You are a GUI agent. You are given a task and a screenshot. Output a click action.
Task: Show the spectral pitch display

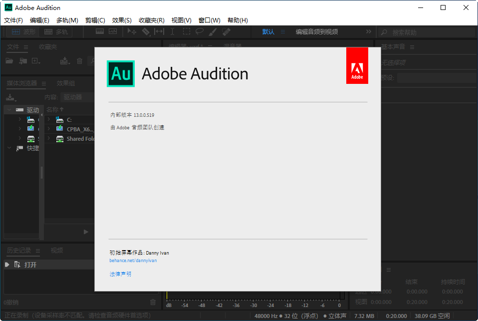[x=113, y=31]
